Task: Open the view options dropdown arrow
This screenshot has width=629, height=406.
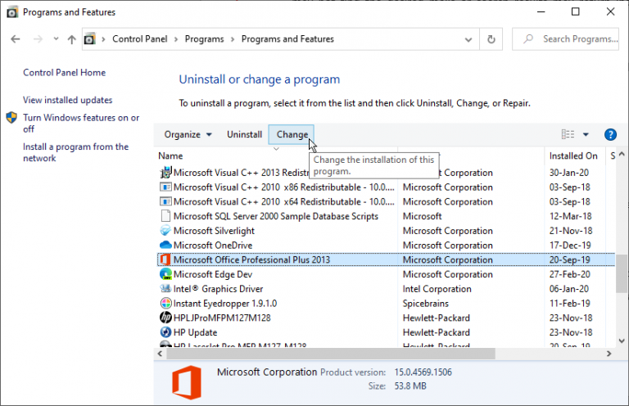Action: (586, 135)
